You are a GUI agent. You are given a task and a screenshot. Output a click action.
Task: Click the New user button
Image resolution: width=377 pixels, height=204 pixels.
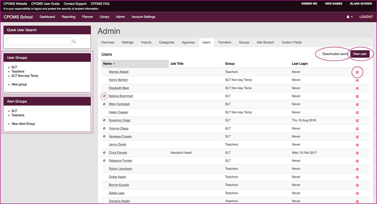coord(360,54)
